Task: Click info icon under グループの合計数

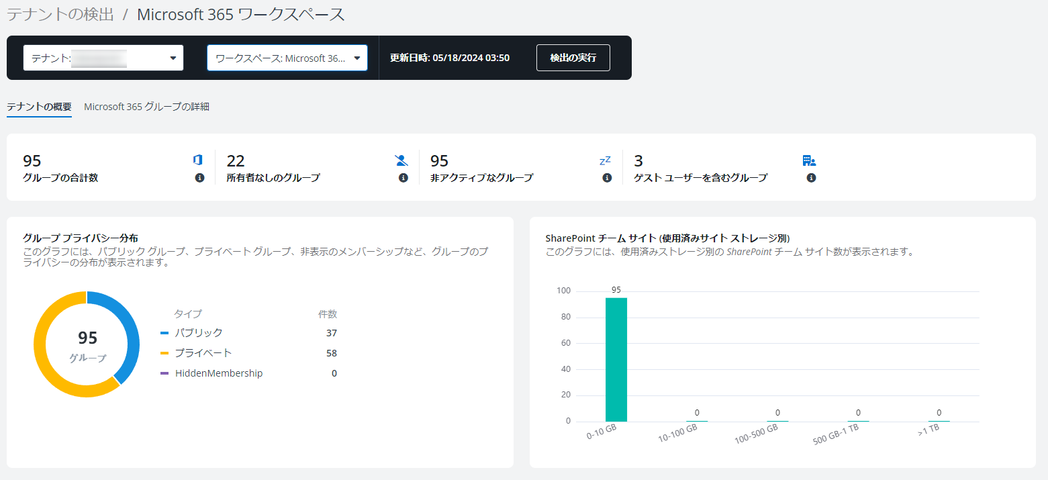Action: [x=199, y=178]
